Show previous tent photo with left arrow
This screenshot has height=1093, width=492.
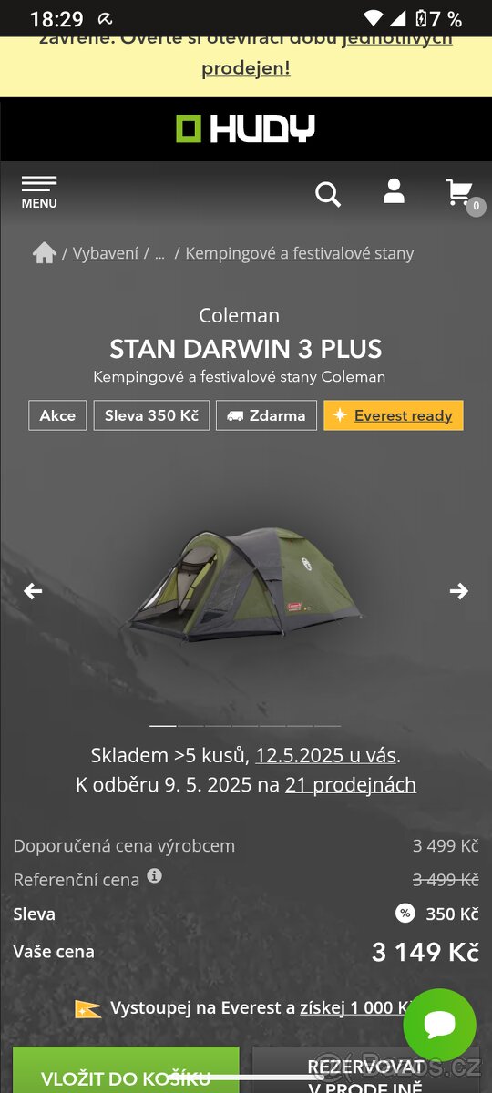(33, 591)
